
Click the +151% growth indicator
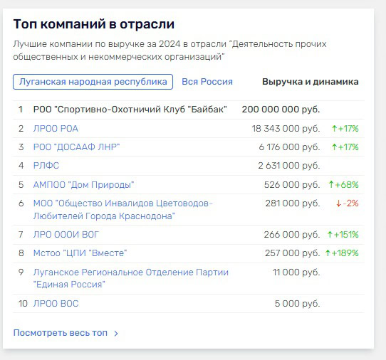343,235
